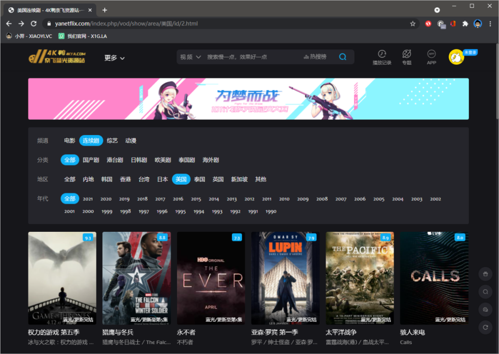Image resolution: width=499 pixels, height=354 pixels.
Task: Select 全部 in the 年代 row
Action: (70, 199)
